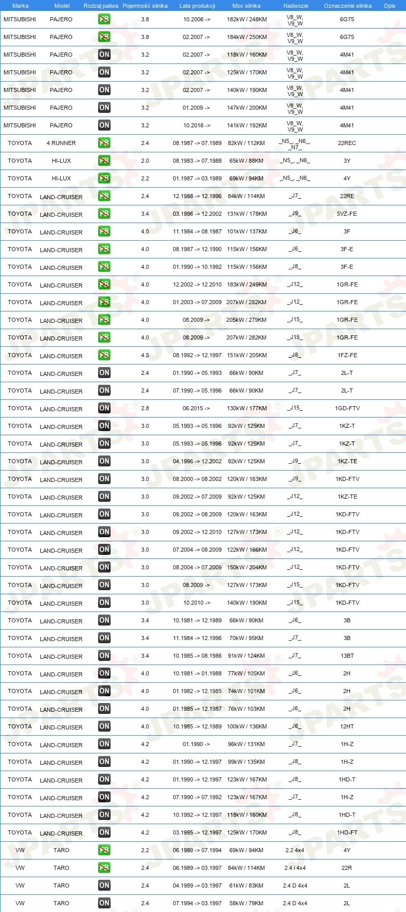Click the 99kW / 135KM power cell
The width and height of the screenshot is (406, 912).
pyautogui.click(x=247, y=762)
